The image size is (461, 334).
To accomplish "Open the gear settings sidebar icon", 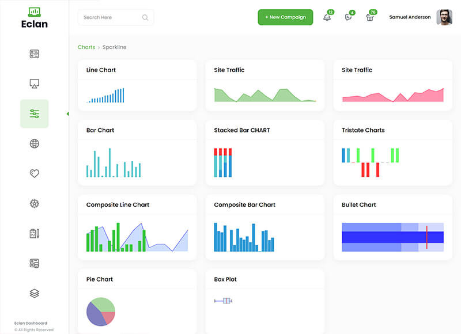I will coord(34,203).
